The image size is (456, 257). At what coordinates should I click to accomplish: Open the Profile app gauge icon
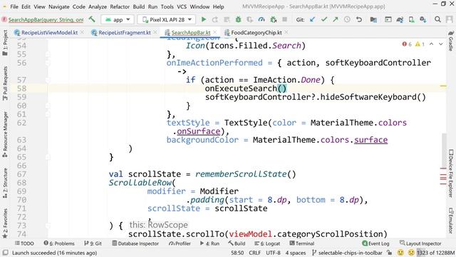[261, 19]
